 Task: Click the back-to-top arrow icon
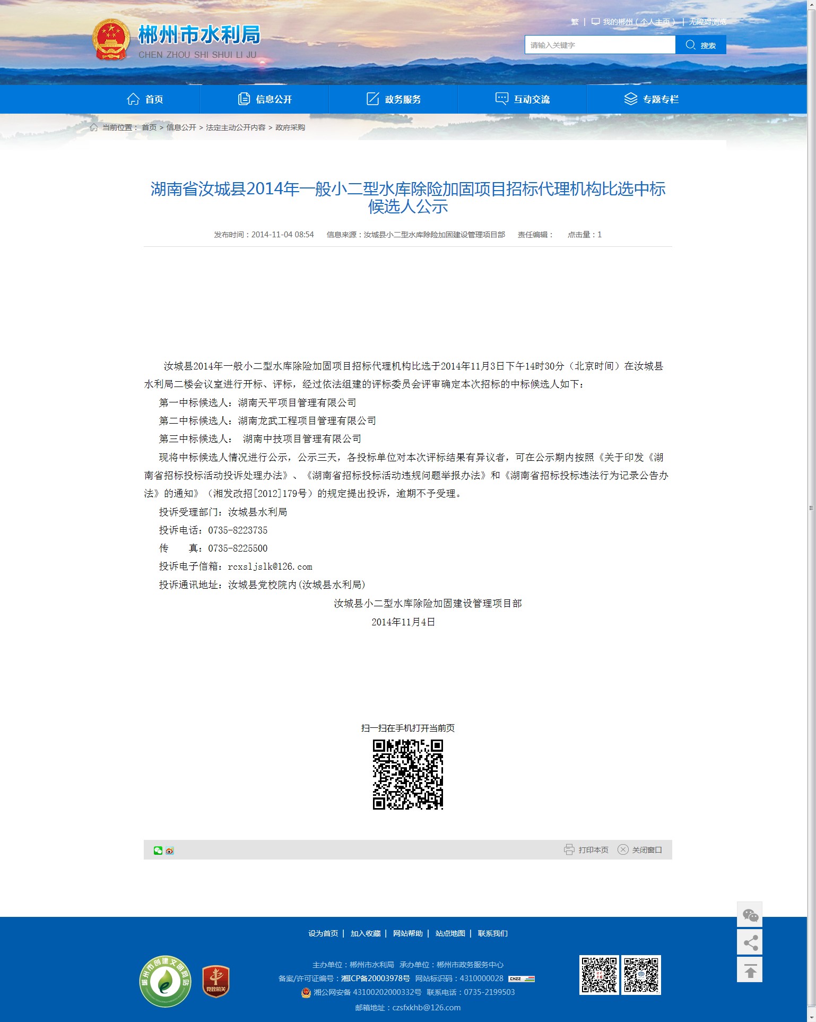[x=750, y=971]
